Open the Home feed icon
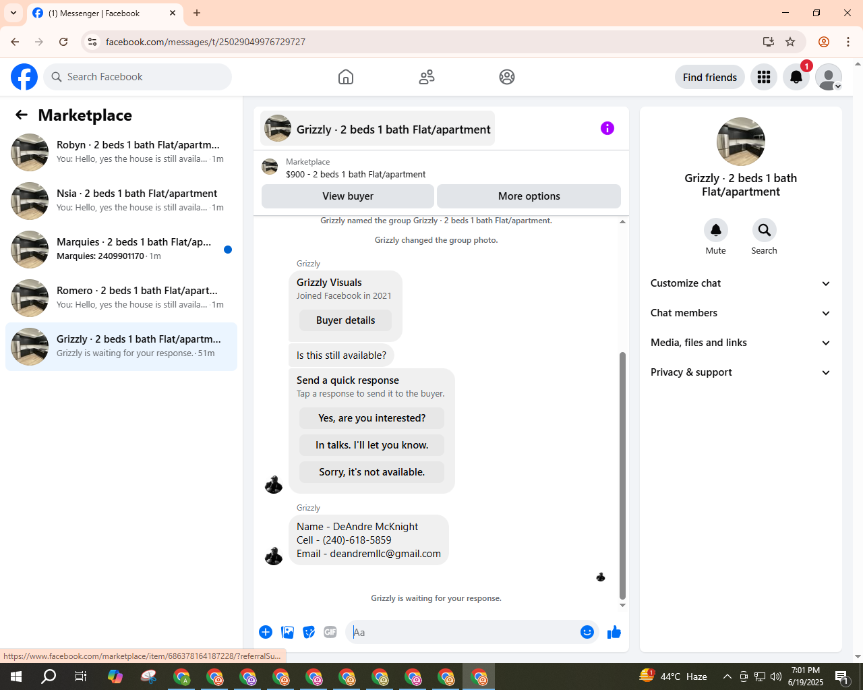Screen dimensions: 863x690 pos(346,77)
